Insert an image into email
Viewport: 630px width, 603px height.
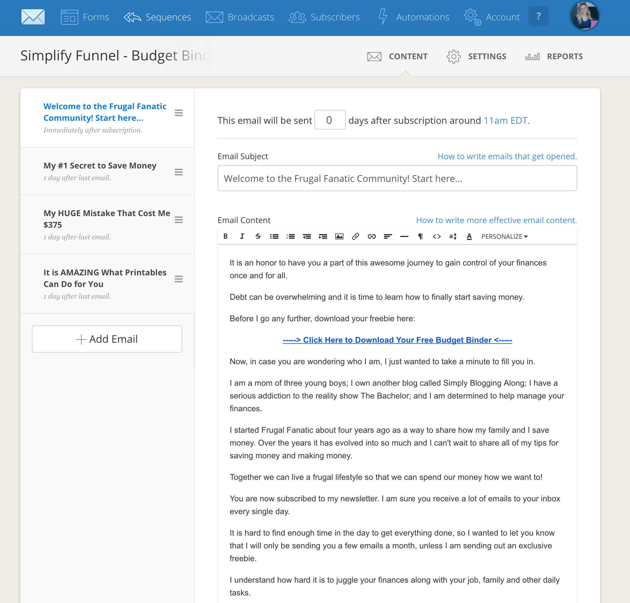coord(339,236)
